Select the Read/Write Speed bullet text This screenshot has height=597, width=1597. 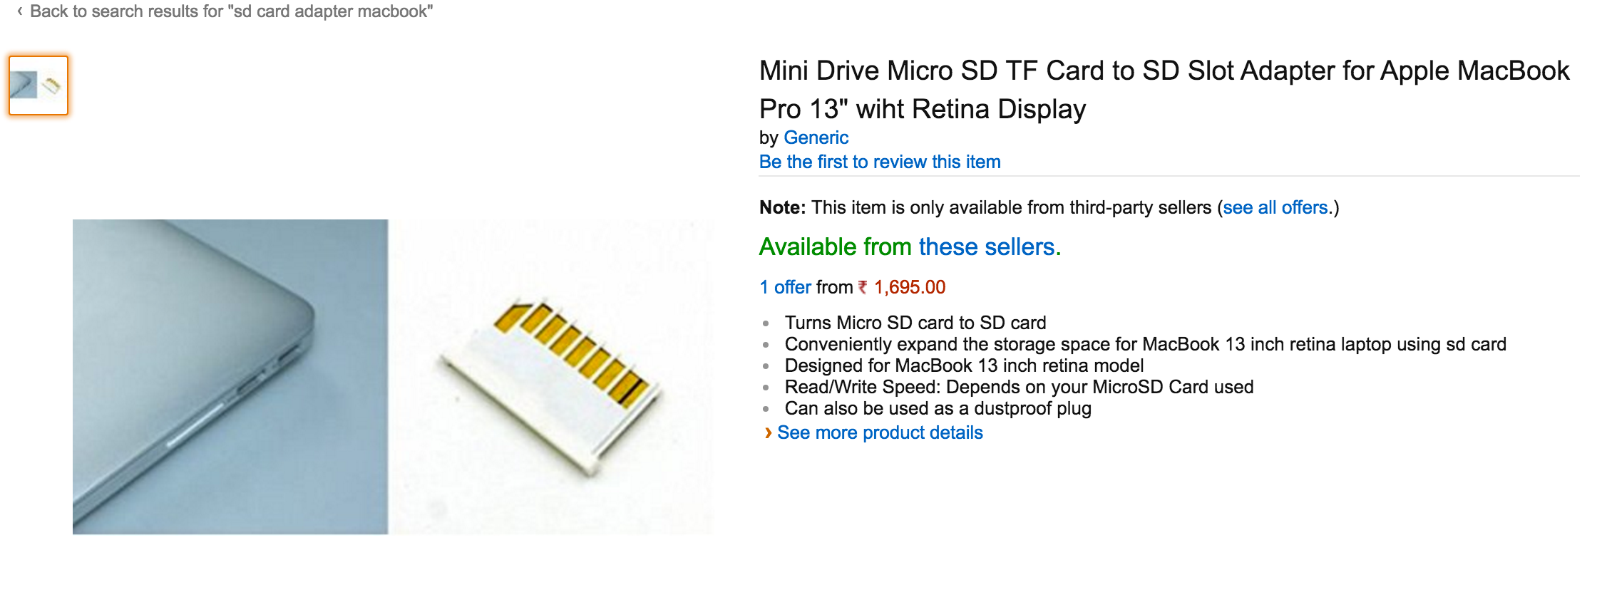point(1020,387)
